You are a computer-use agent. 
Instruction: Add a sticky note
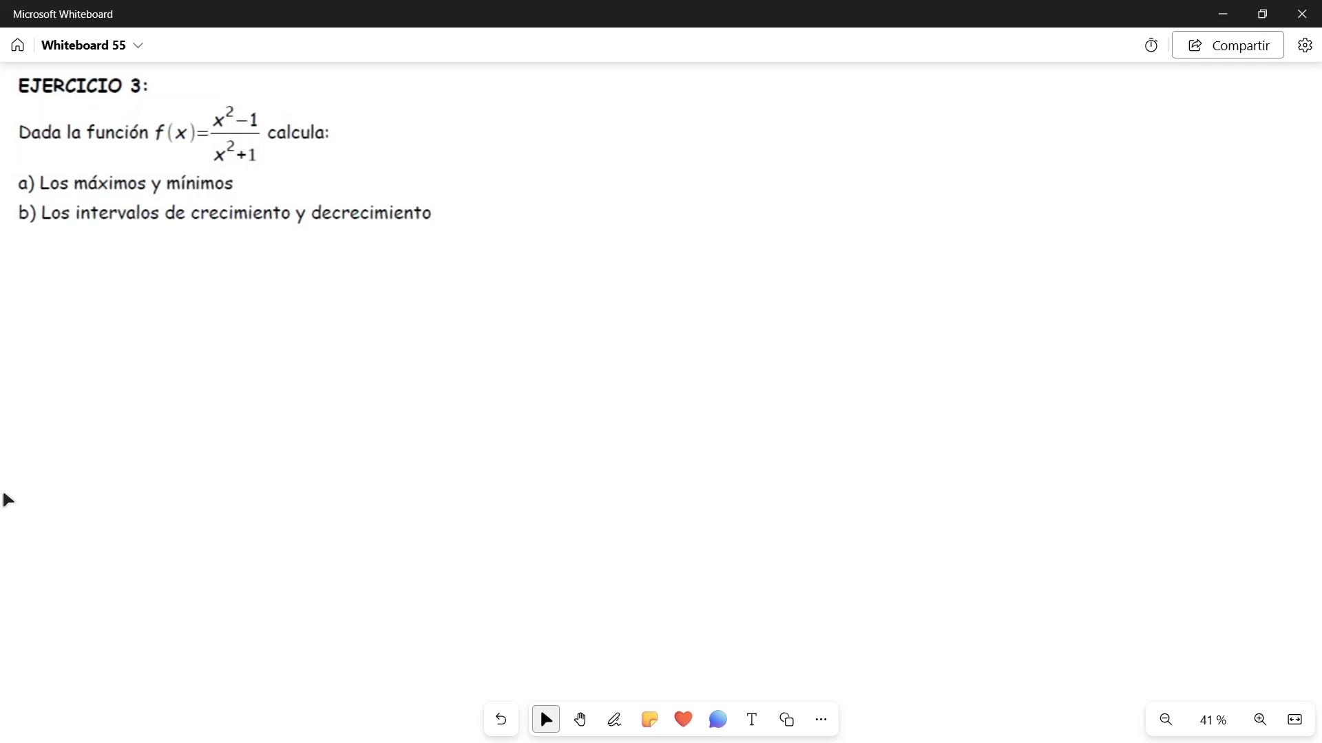pyautogui.click(x=649, y=720)
